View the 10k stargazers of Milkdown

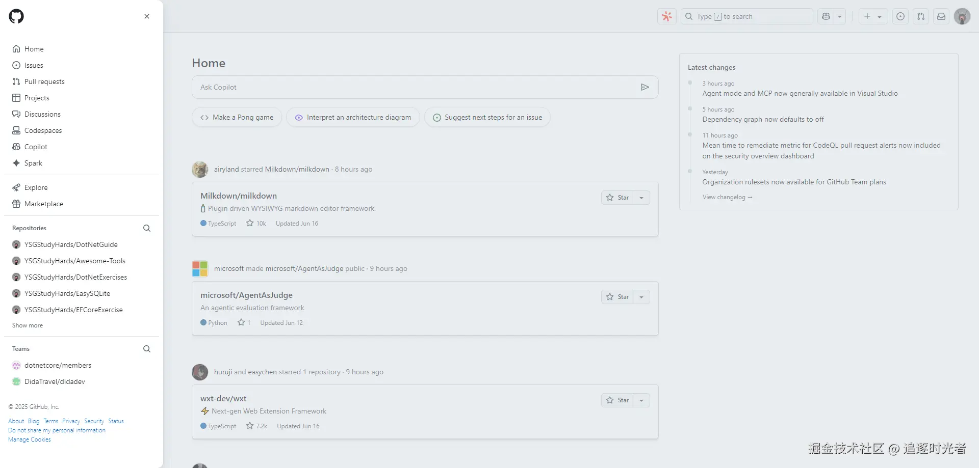(x=256, y=223)
